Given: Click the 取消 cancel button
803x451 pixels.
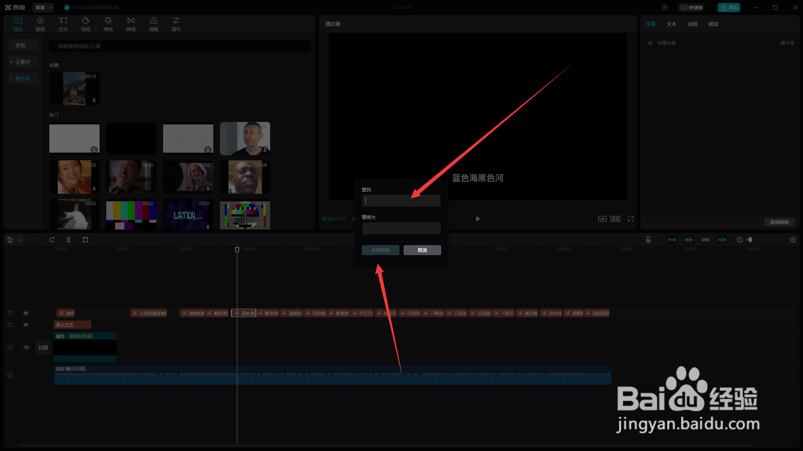Looking at the screenshot, I should (422, 250).
